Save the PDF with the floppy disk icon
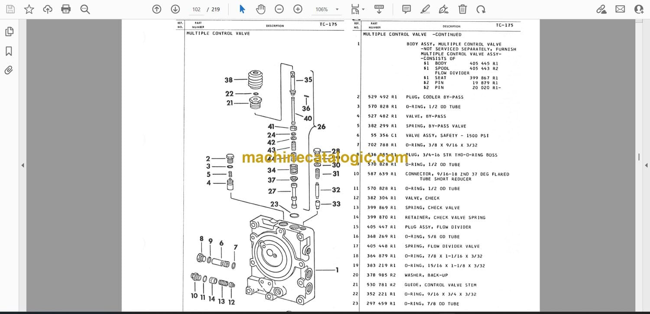The height and width of the screenshot is (314, 650). [x=10, y=9]
